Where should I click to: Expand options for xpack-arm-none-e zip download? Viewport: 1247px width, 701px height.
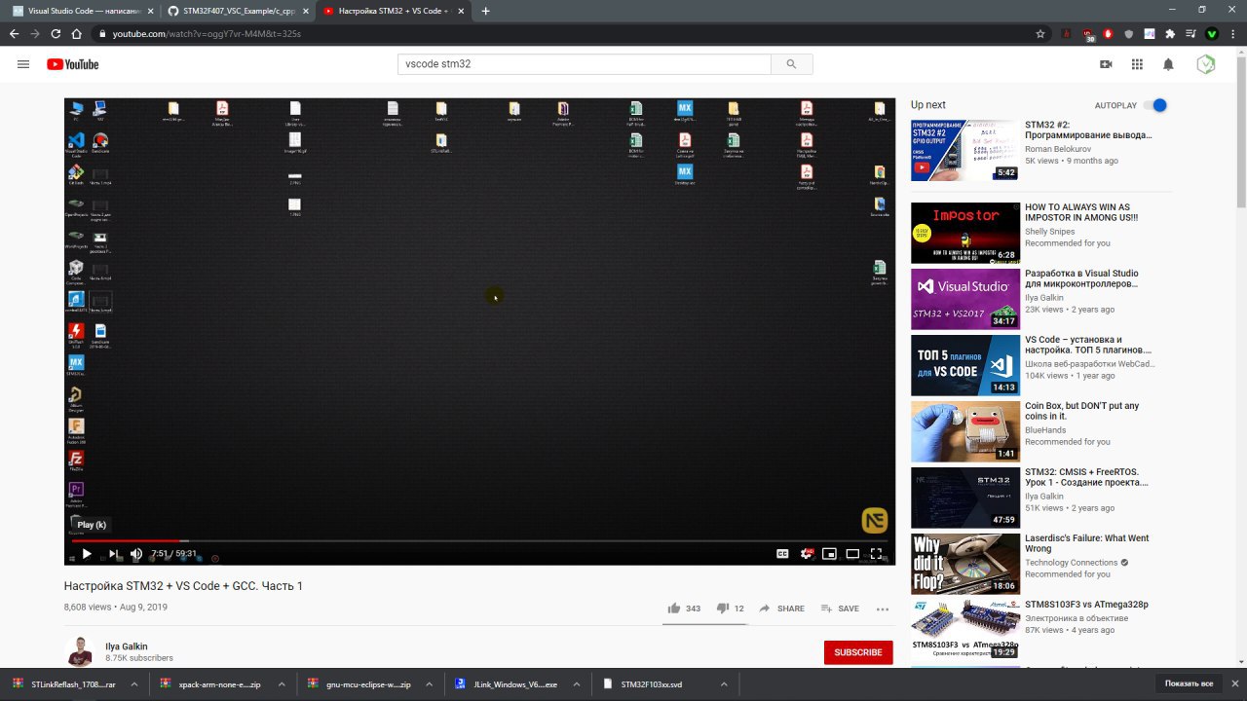(x=281, y=684)
